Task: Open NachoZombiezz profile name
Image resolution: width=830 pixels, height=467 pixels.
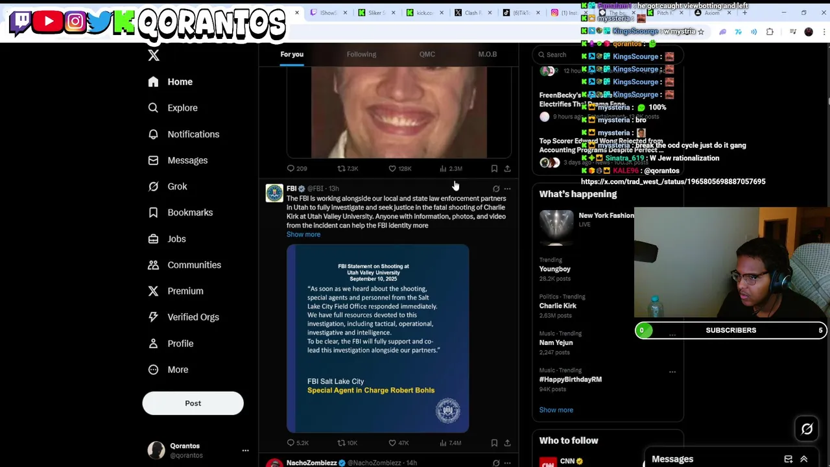Action: 312,463
